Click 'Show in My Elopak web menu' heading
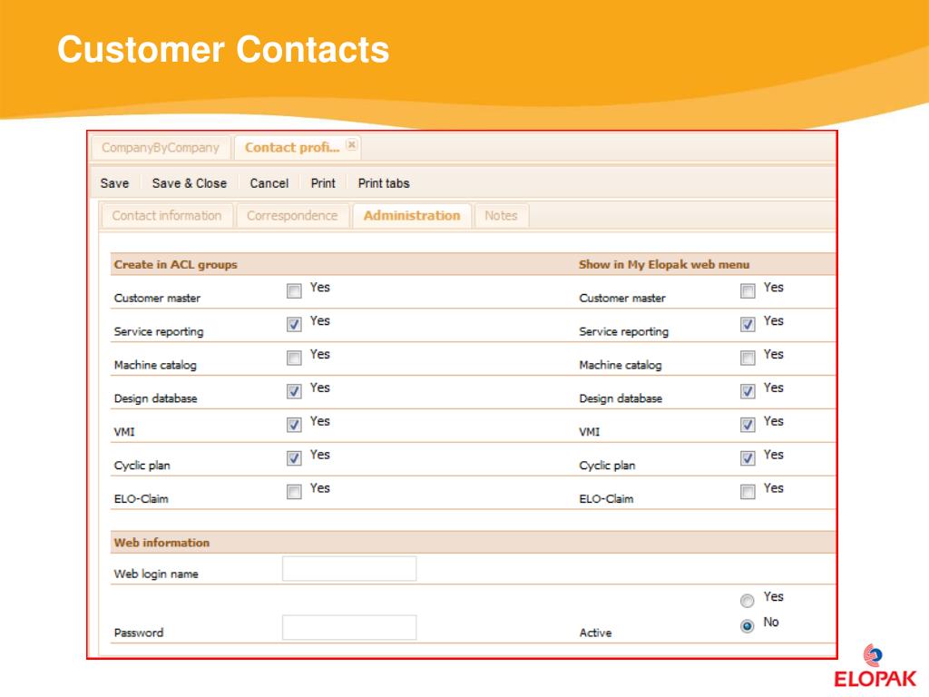This screenshot has height=697, width=929. pos(664,265)
